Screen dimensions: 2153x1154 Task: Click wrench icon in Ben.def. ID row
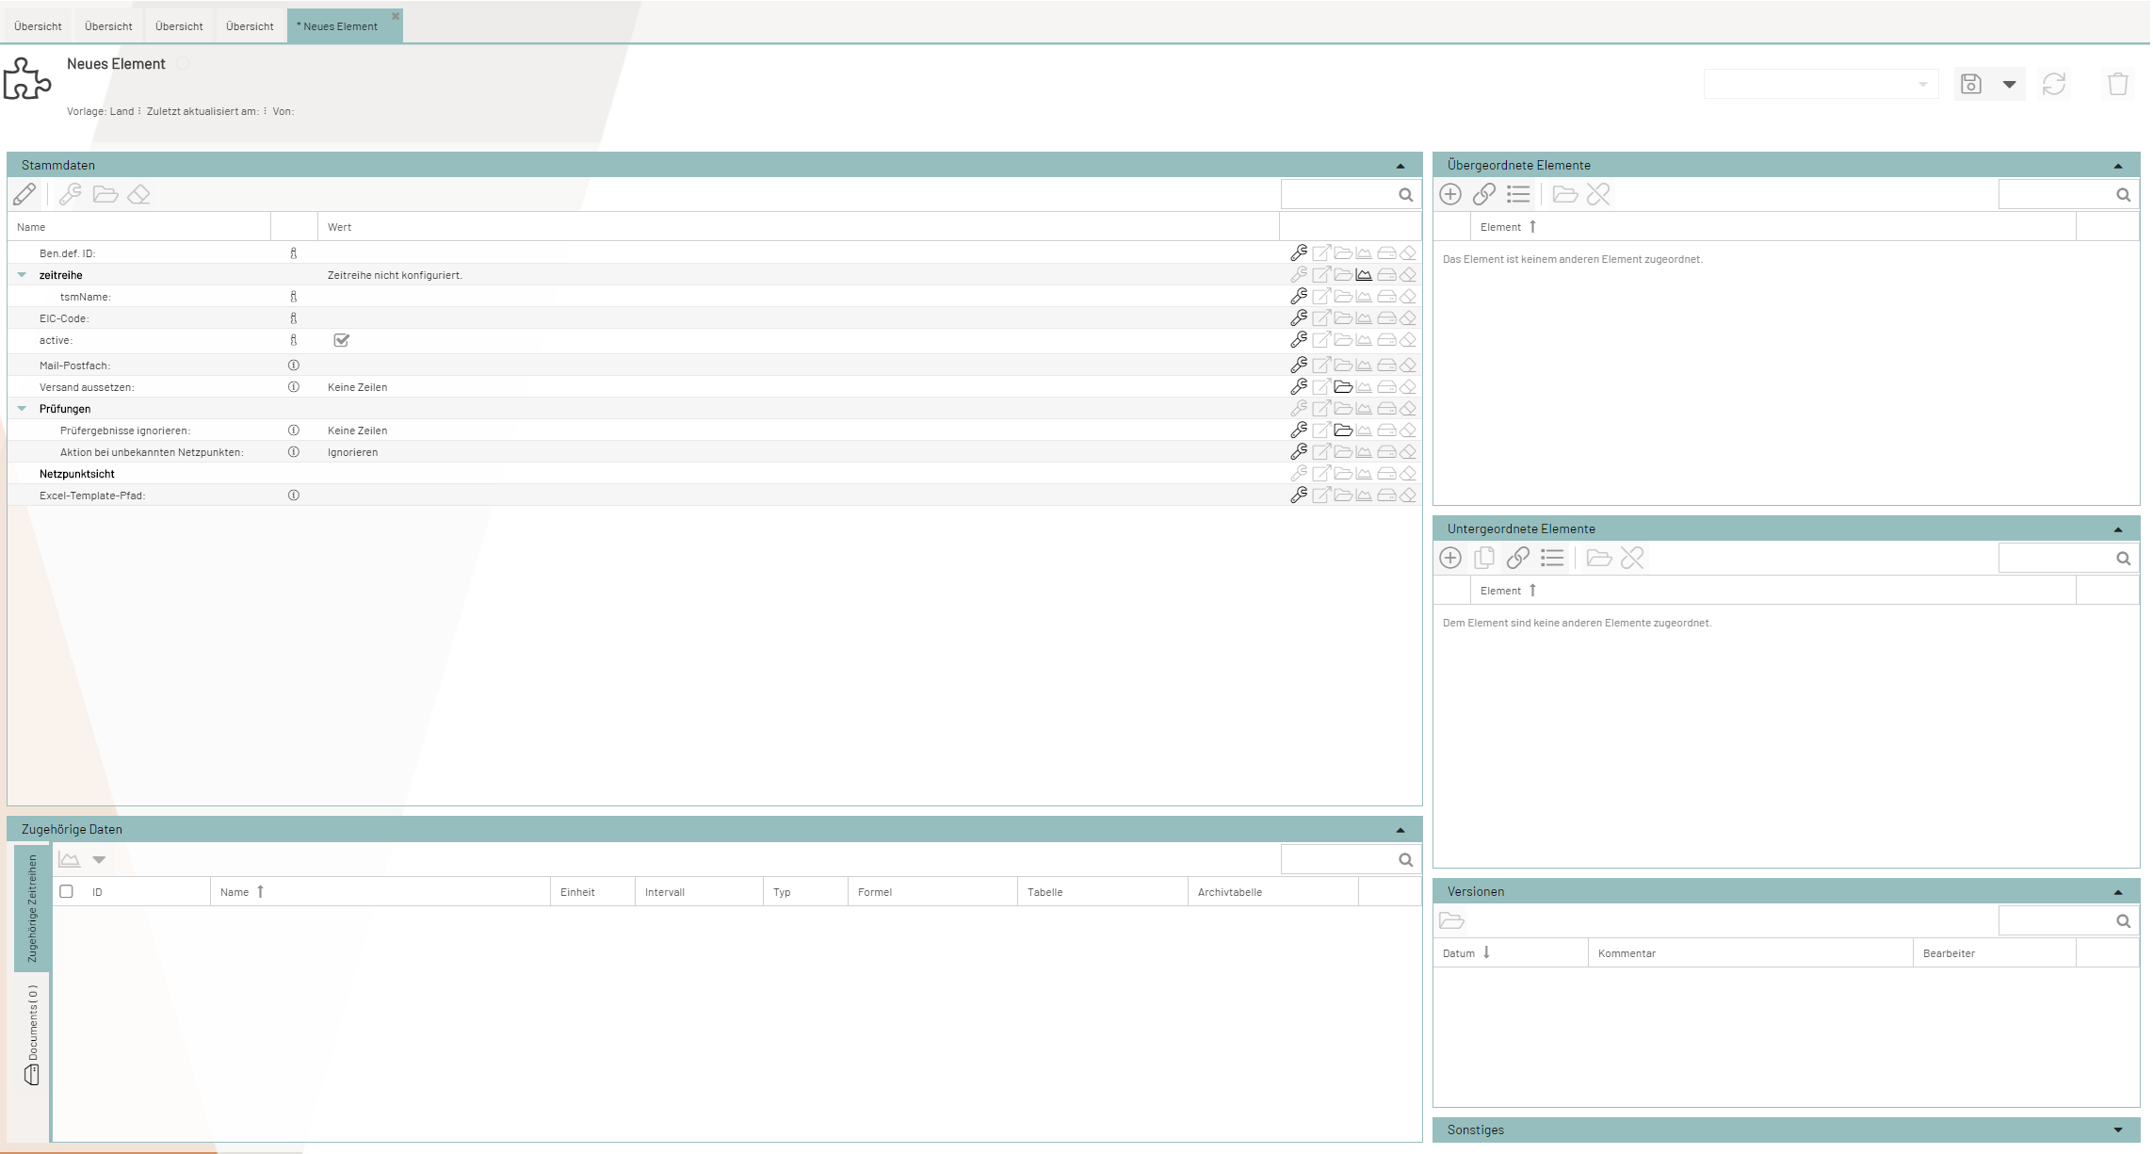tap(1299, 252)
